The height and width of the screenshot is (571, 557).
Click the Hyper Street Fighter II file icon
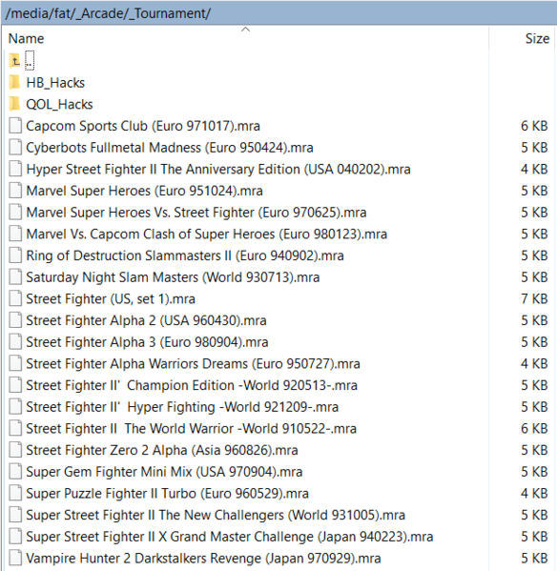pos(15,169)
